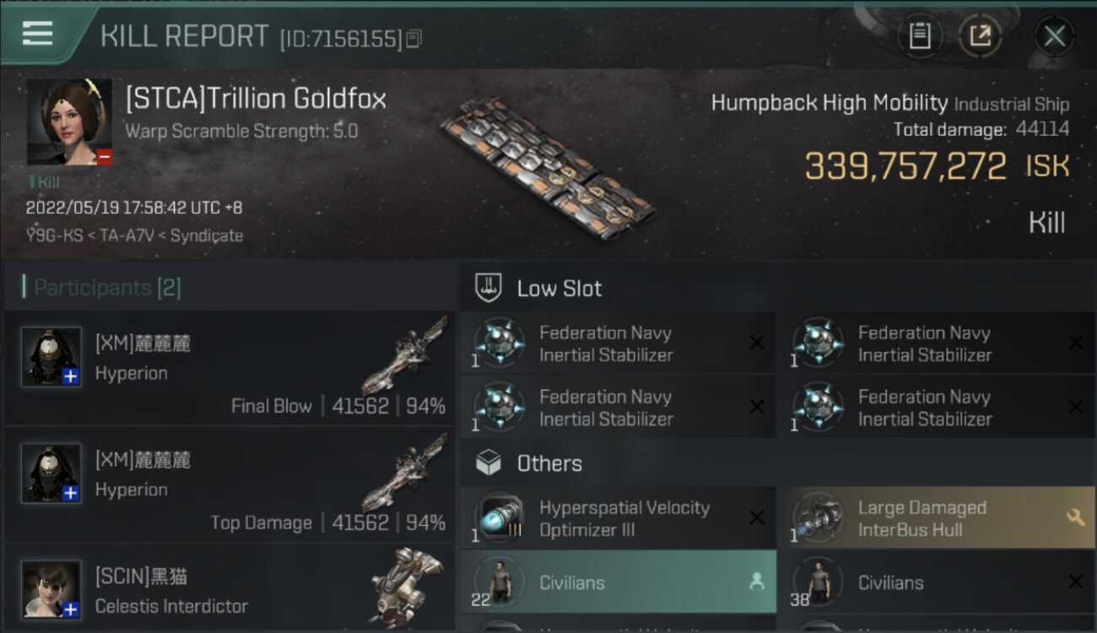
Task: Click the Others section header
Action: tap(549, 463)
